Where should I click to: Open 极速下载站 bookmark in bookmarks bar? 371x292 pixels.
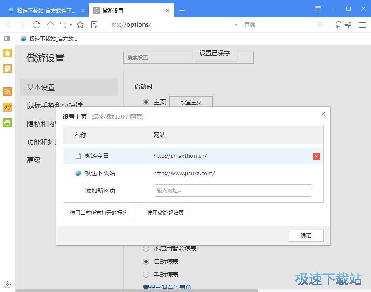coord(49,39)
